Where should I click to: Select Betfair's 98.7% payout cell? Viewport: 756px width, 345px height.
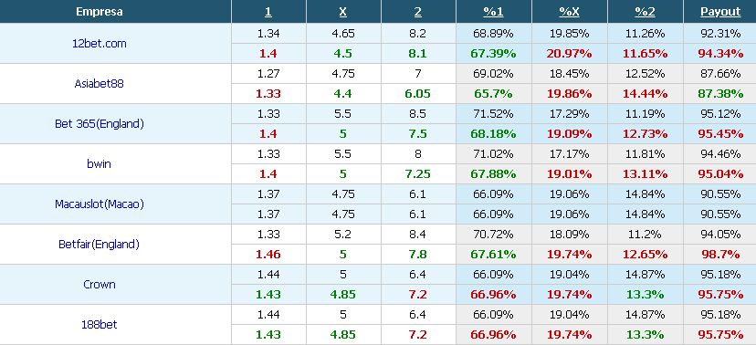pos(720,255)
